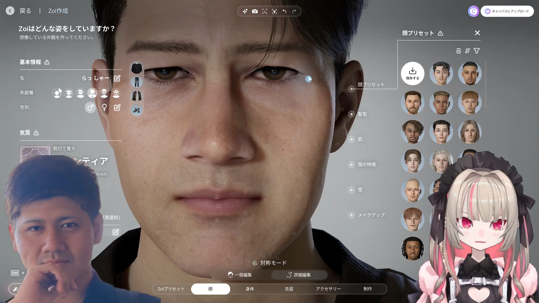Open the アクセサリー tab
The image size is (539, 303).
point(328,289)
